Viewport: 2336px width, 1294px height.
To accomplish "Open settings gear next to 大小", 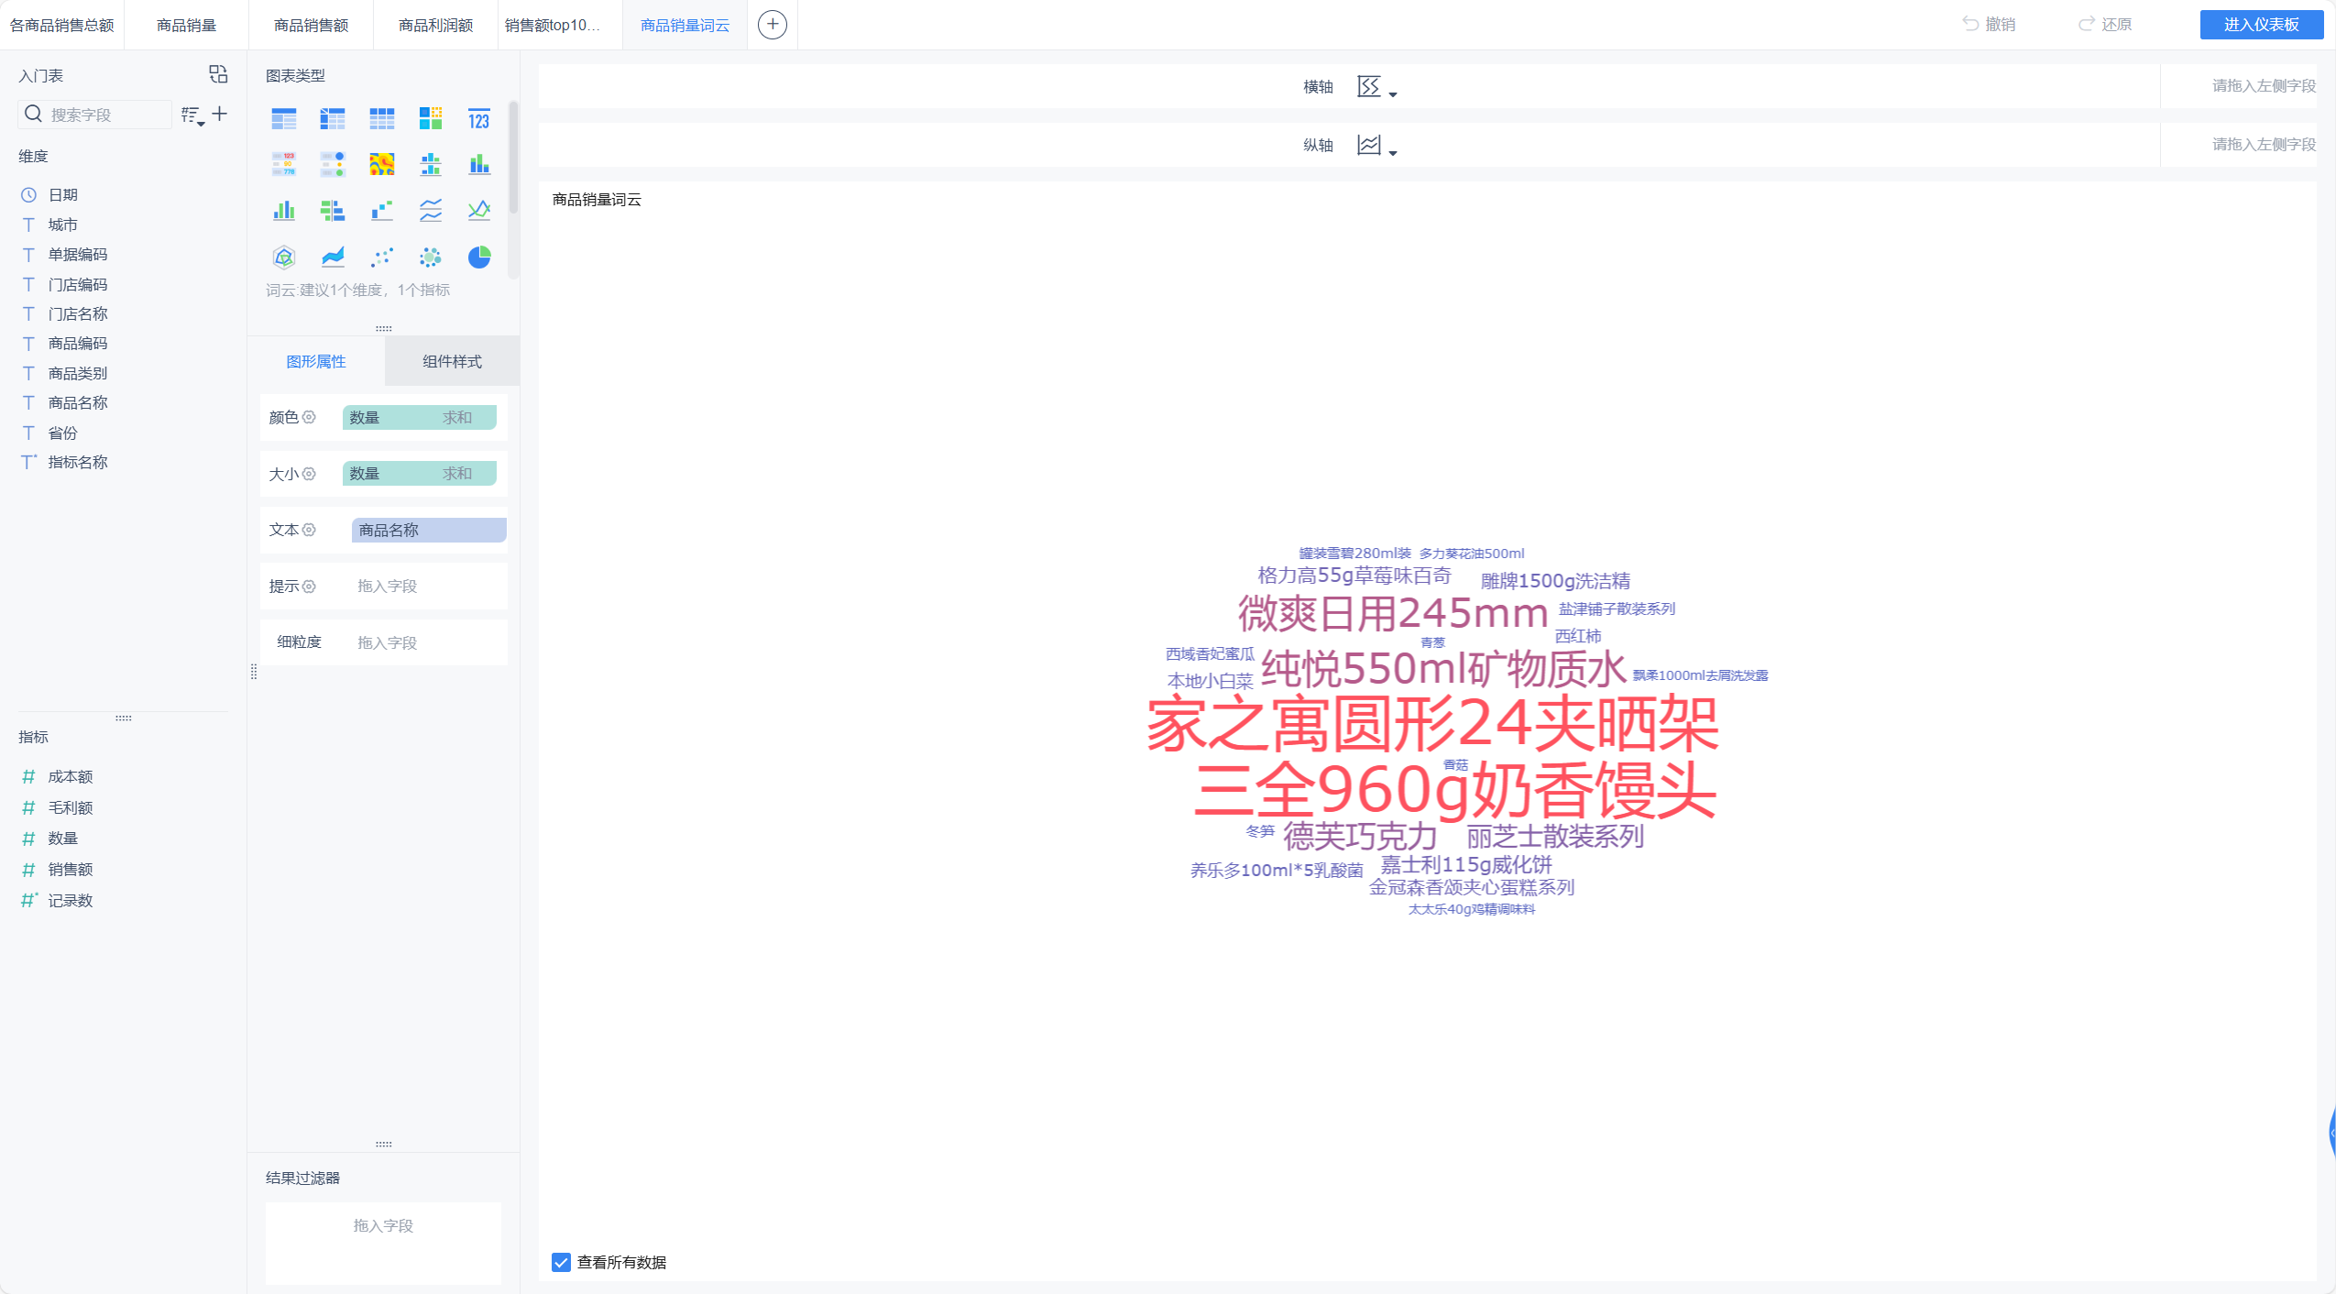I will click(310, 474).
